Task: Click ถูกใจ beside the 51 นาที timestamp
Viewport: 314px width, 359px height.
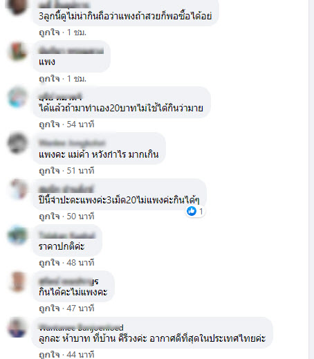Action: (49, 171)
